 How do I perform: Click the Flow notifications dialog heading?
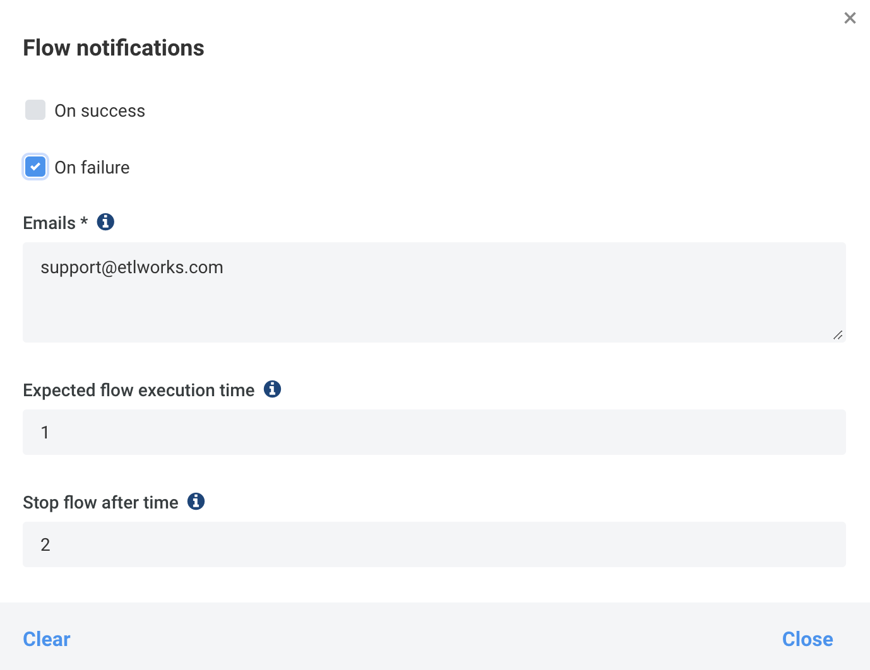tap(114, 48)
